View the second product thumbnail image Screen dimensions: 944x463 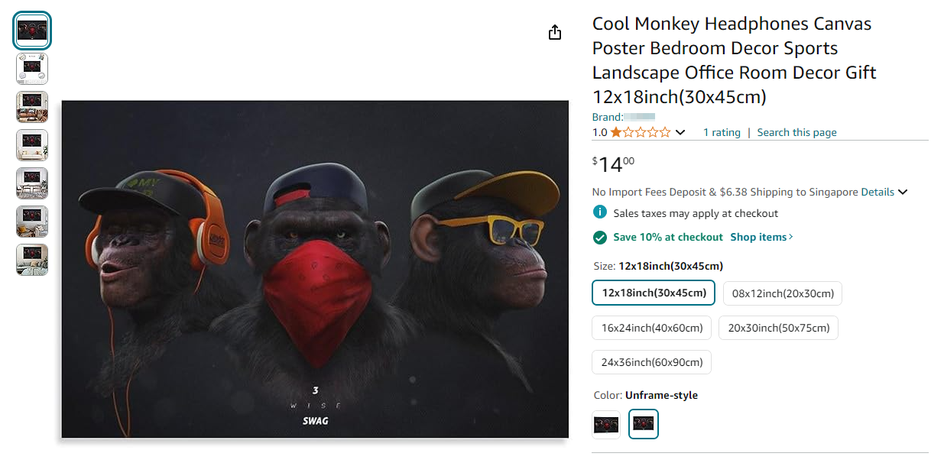[32, 69]
